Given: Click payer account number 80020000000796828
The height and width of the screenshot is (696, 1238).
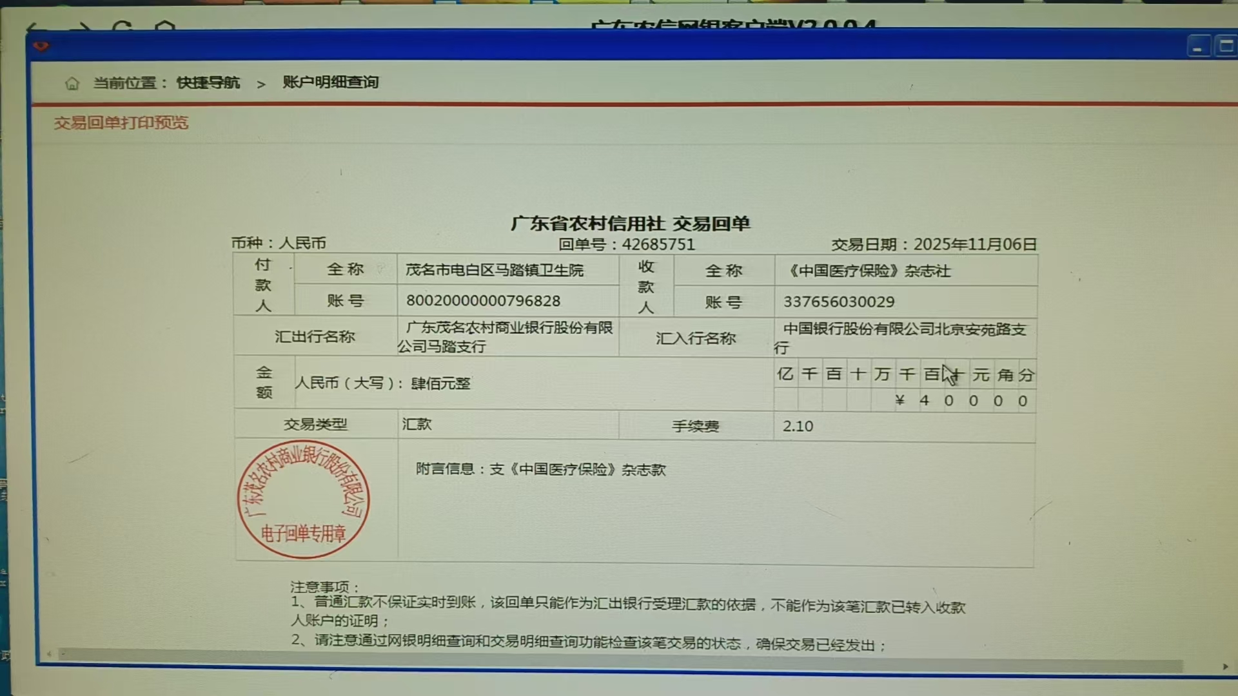Looking at the screenshot, I should [x=483, y=300].
